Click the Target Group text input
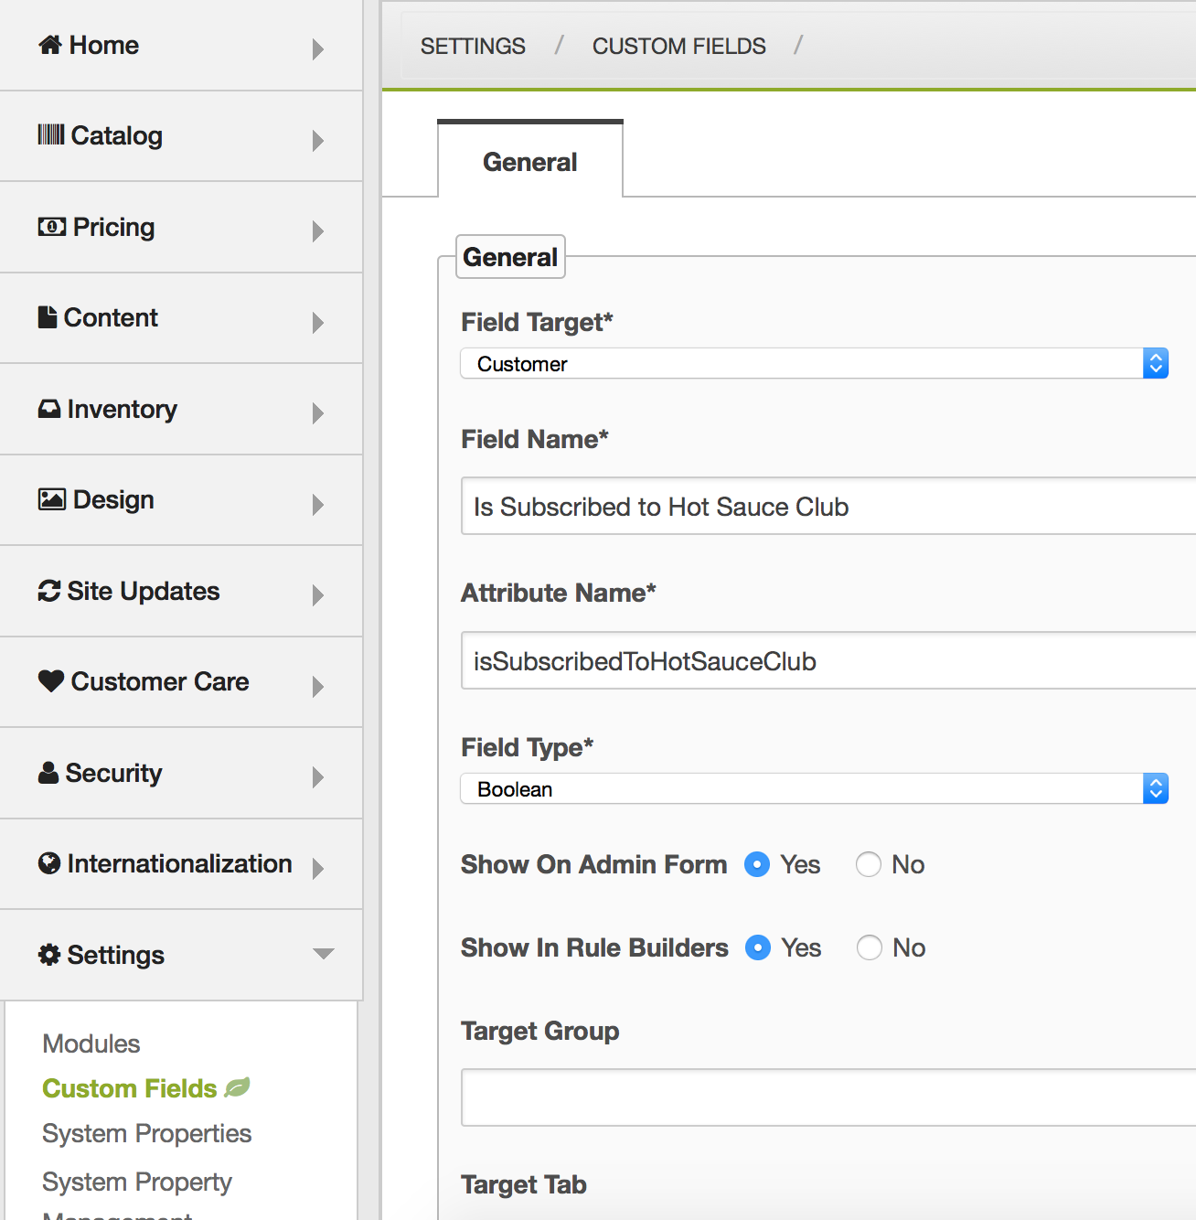 (828, 1097)
